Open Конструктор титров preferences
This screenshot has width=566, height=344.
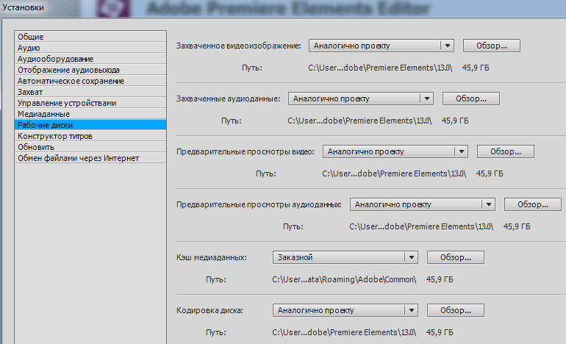click(90, 136)
